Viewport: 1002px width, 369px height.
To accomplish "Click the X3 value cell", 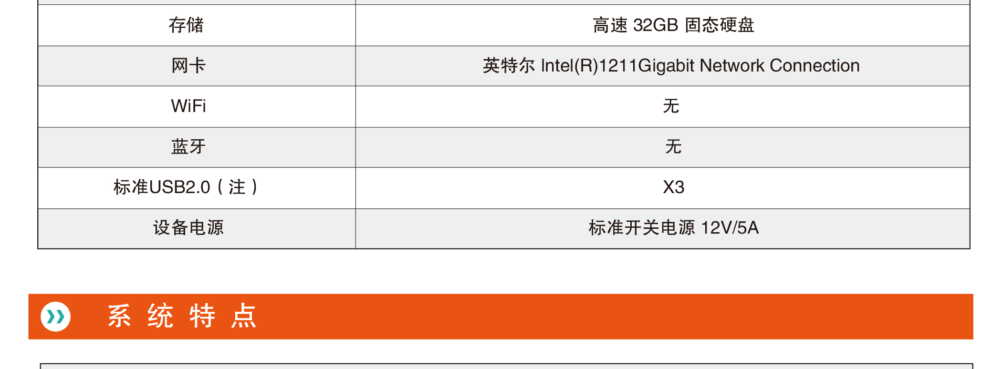I will pyautogui.click(x=673, y=187).
